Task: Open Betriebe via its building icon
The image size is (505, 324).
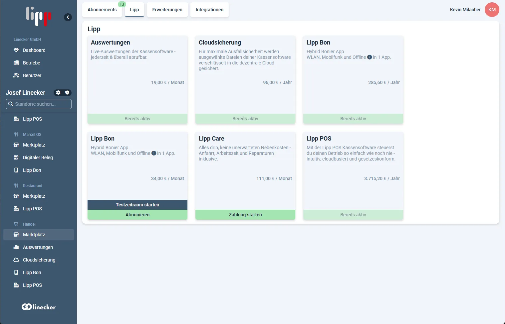Action: coord(16,63)
